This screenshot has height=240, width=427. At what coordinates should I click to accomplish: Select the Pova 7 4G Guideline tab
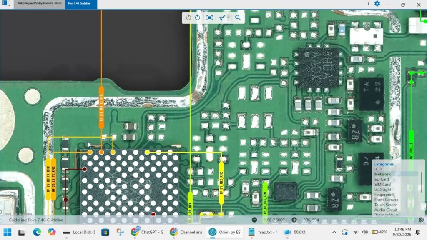81,4
